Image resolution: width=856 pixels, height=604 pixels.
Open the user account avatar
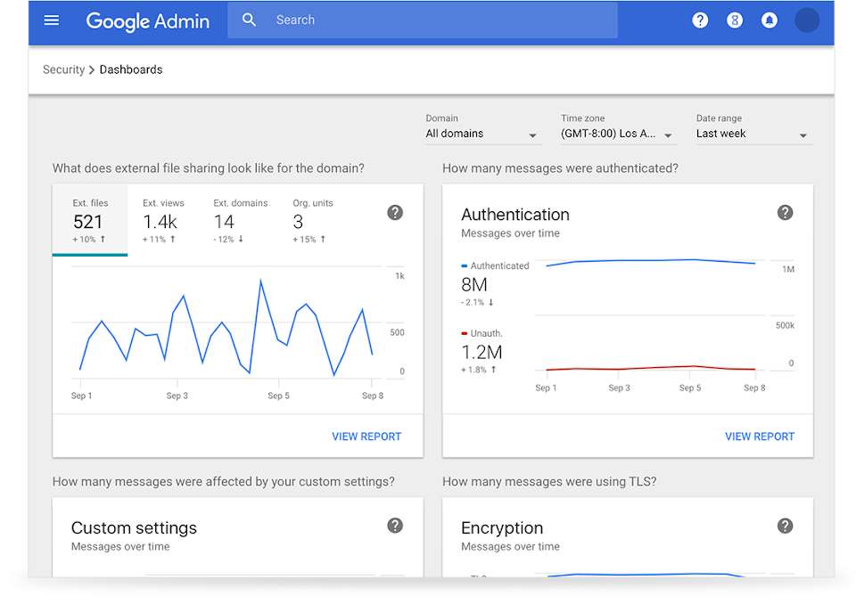(x=806, y=20)
